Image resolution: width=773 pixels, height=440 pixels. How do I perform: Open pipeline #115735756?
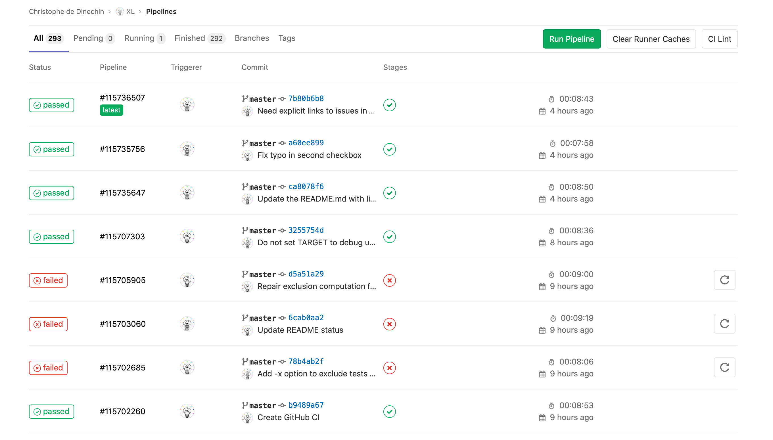coord(122,149)
